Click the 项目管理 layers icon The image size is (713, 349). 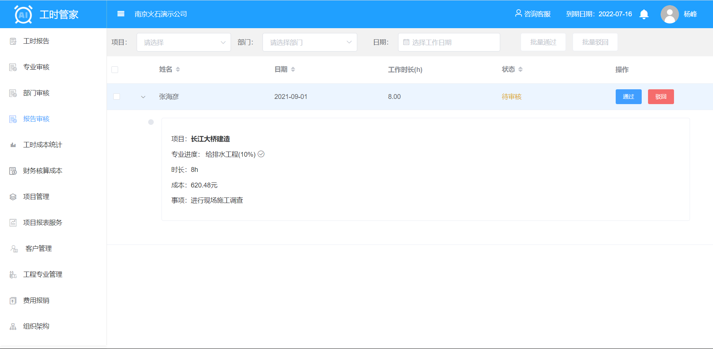point(13,197)
